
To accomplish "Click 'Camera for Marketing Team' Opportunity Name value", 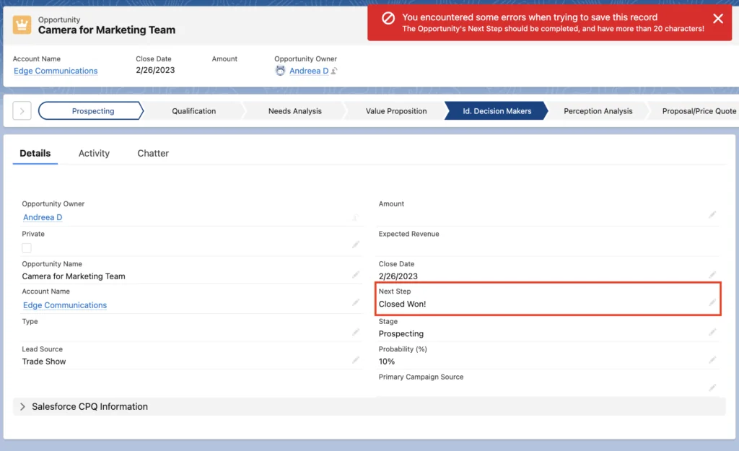I will [x=74, y=276].
